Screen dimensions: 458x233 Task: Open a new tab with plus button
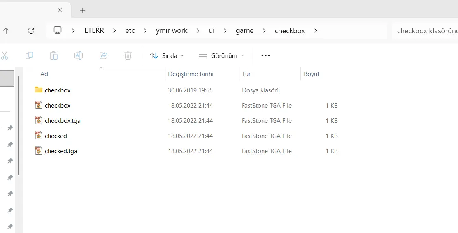pyautogui.click(x=83, y=10)
